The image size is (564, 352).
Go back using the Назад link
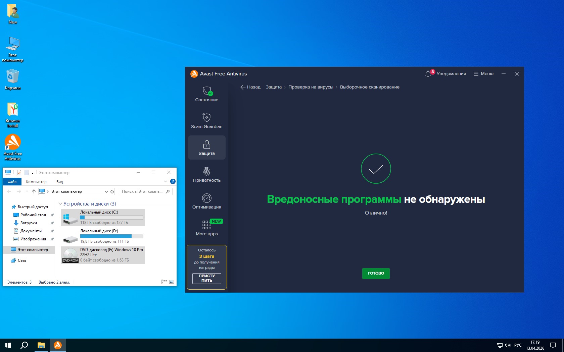(250, 87)
